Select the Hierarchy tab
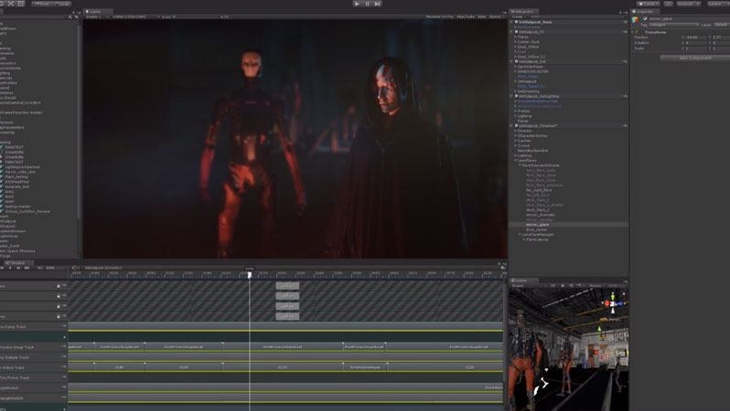Screen dimensions: 730x411 [524, 11]
